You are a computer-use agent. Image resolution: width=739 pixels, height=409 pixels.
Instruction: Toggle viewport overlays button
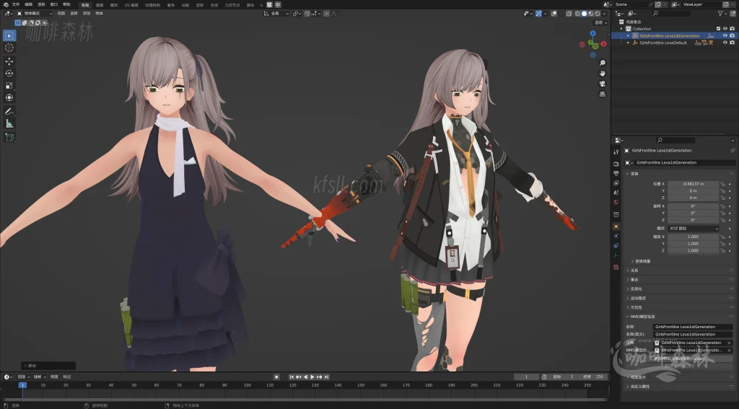pyautogui.click(x=554, y=14)
